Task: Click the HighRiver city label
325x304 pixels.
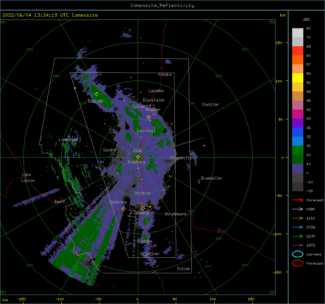Action: coord(150,254)
